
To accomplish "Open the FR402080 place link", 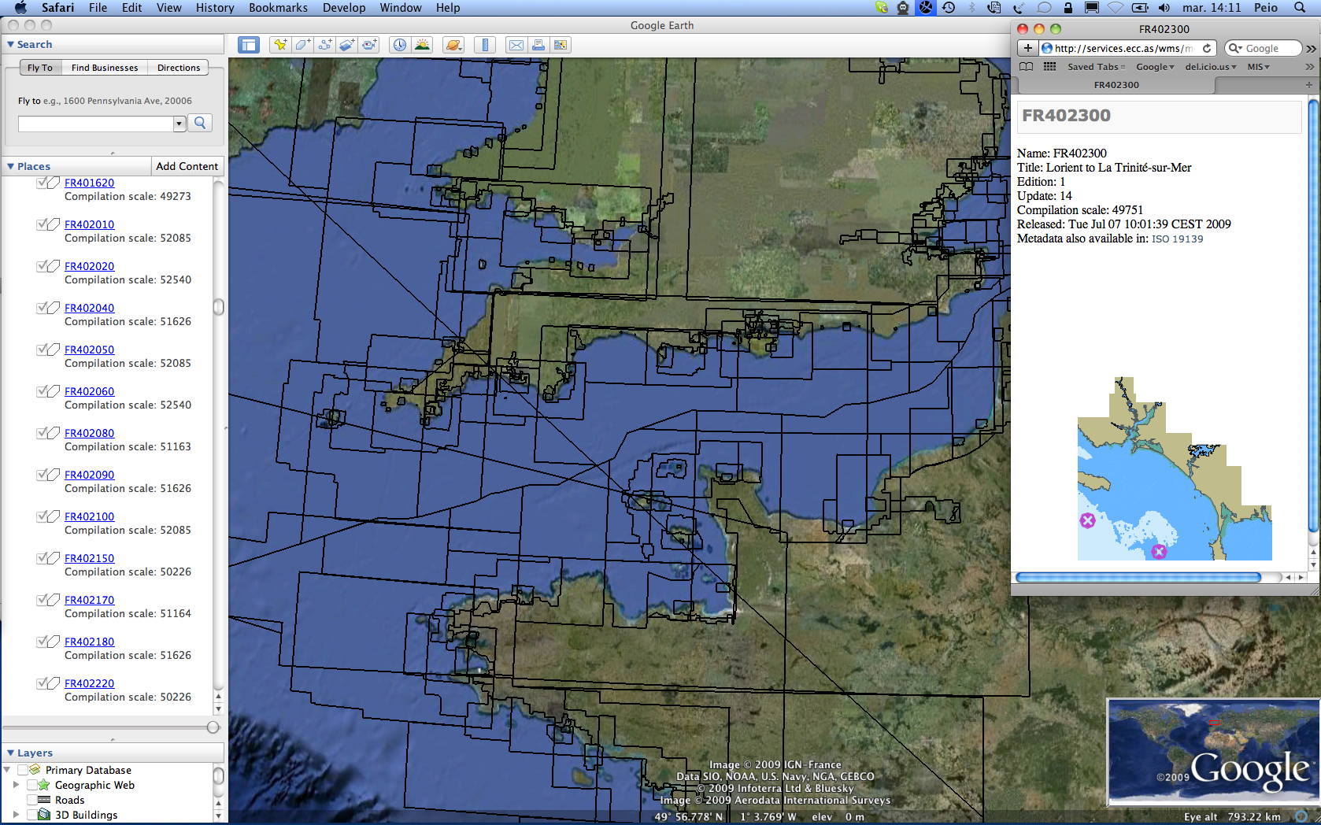I will [89, 433].
